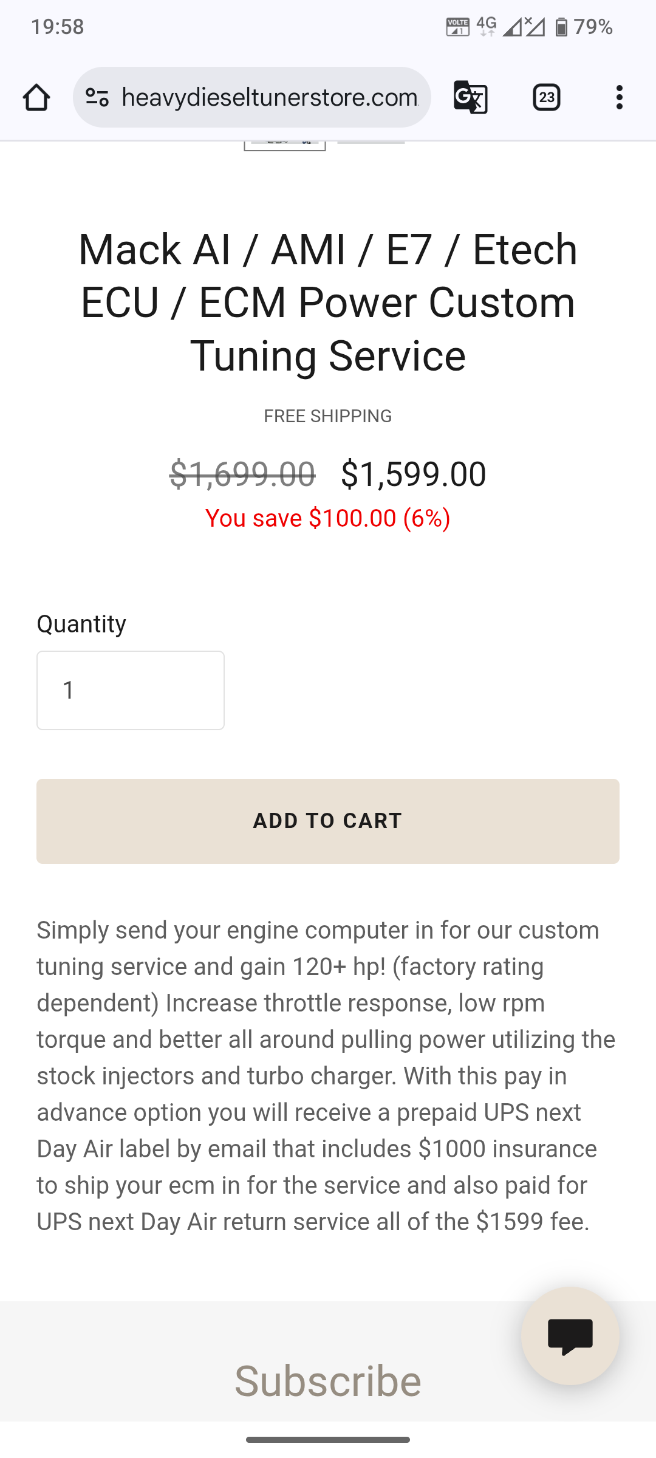Click the ADD TO CART button
Viewport: 656px width, 1458px height.
pos(328,821)
